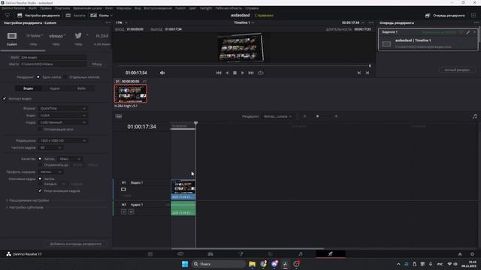Play the timeline forward
This screenshot has width=481, height=270.
tap(242, 73)
